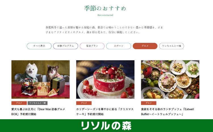The height and width of the screenshot is (132, 213).
Task: Open the dogs with gourmet box photo
Action: pos(41,79)
